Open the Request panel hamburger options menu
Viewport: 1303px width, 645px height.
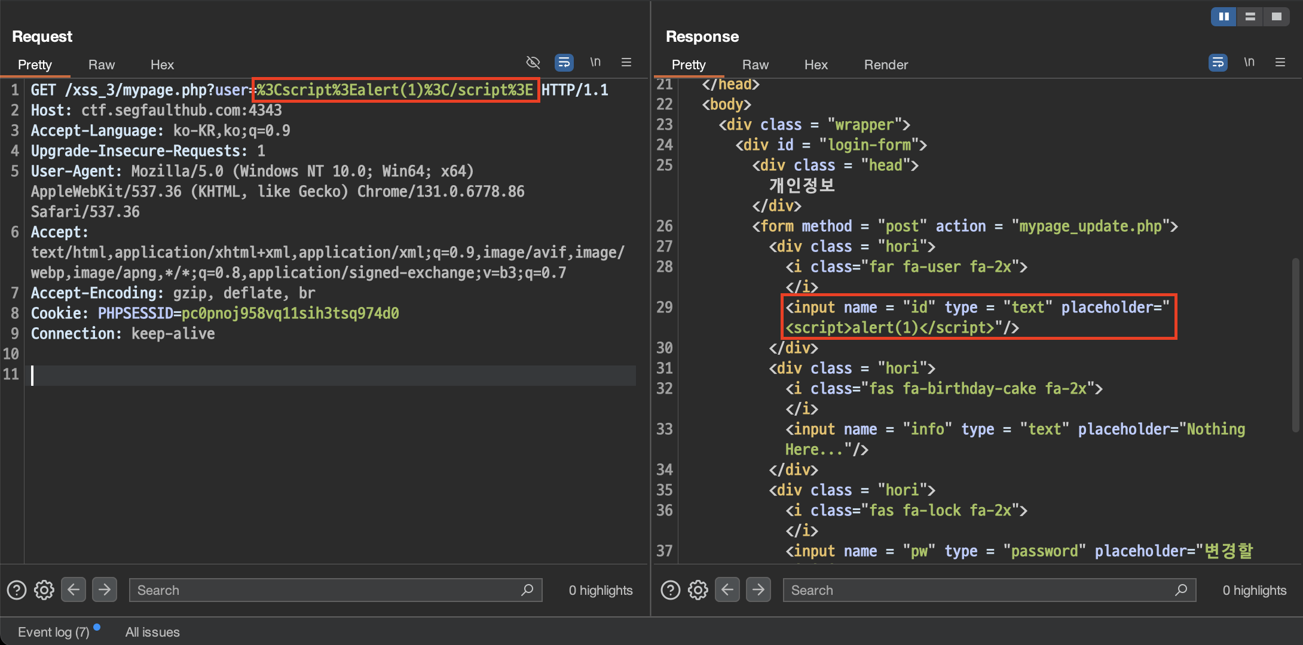click(x=626, y=62)
